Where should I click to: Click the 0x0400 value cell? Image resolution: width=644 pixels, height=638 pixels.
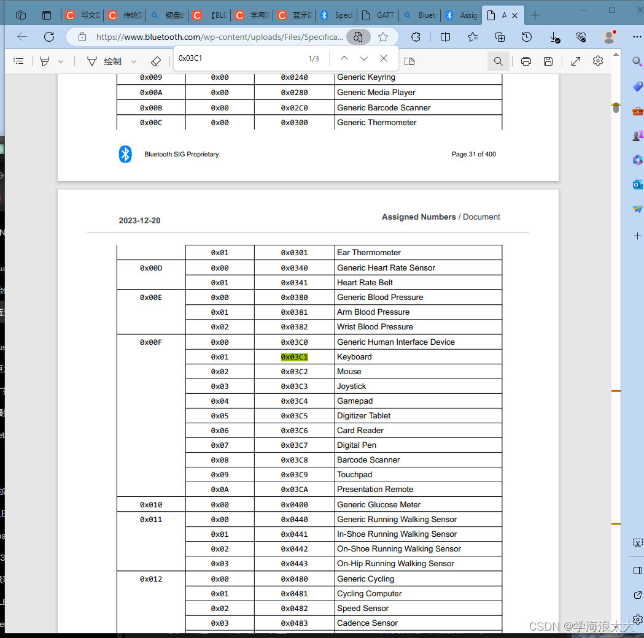(295, 505)
